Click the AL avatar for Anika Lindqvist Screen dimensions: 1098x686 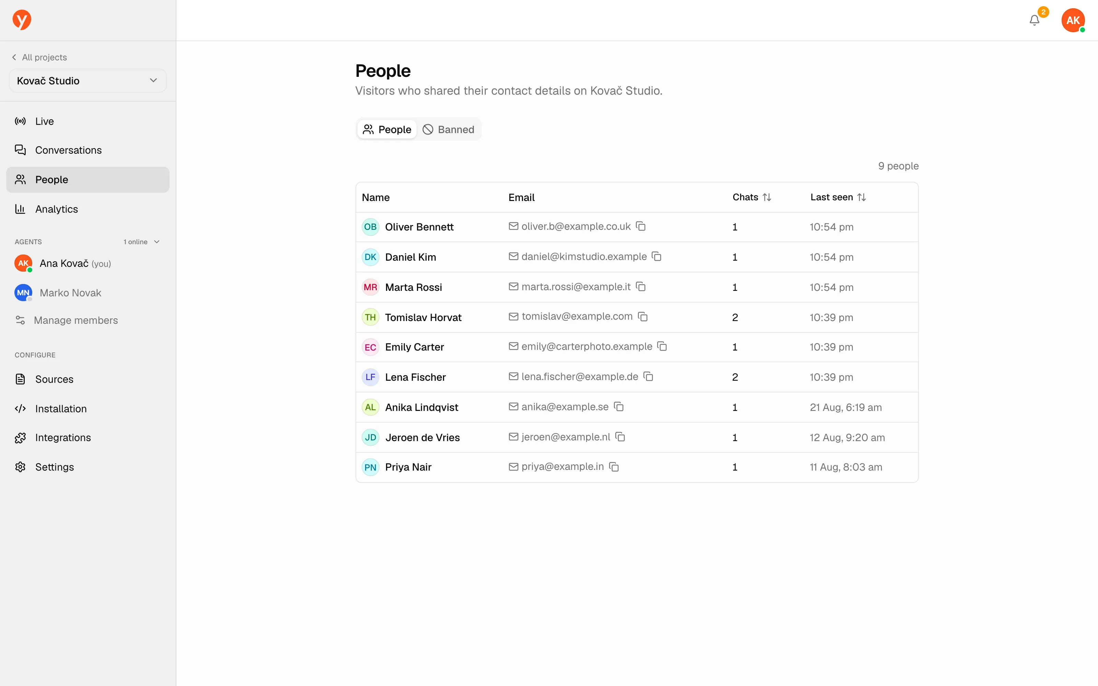370,407
